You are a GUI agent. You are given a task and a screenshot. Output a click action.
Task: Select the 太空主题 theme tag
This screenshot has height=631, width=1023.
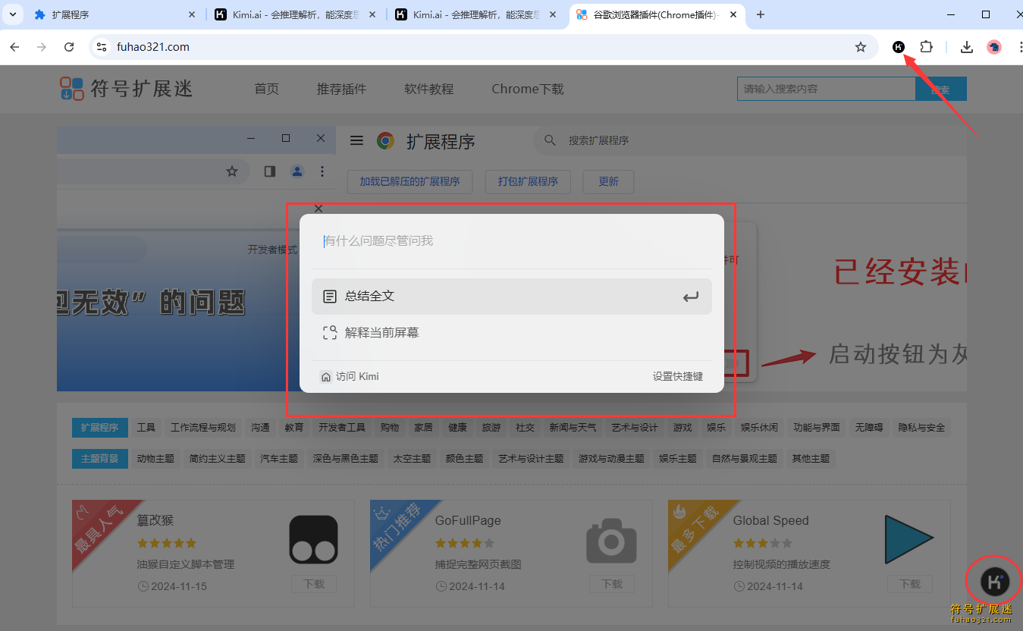412,459
